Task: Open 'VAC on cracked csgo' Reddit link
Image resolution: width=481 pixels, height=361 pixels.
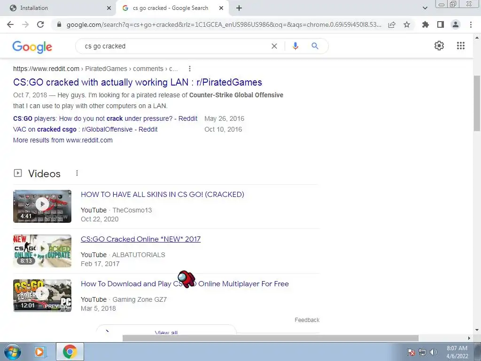Action: pos(85,129)
